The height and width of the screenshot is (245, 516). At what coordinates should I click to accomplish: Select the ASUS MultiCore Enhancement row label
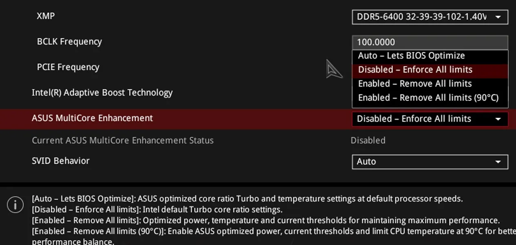(x=92, y=118)
